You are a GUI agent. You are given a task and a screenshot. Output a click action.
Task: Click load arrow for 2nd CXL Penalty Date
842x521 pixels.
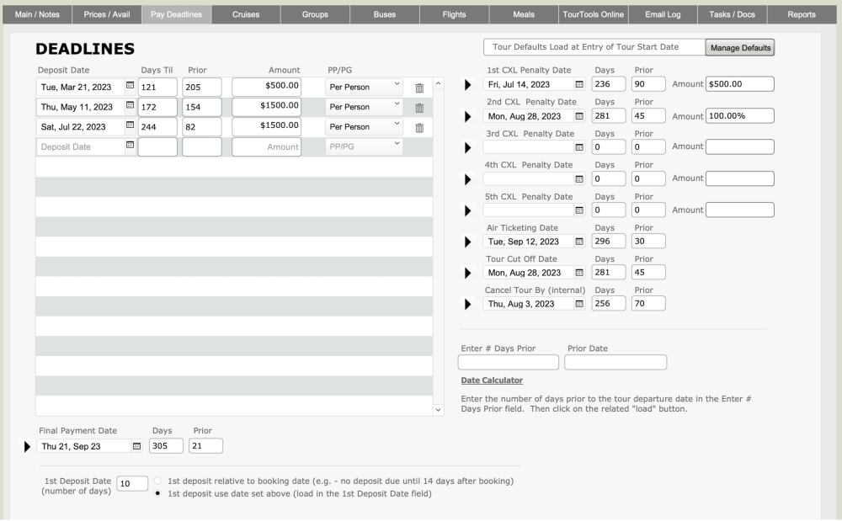[467, 116]
